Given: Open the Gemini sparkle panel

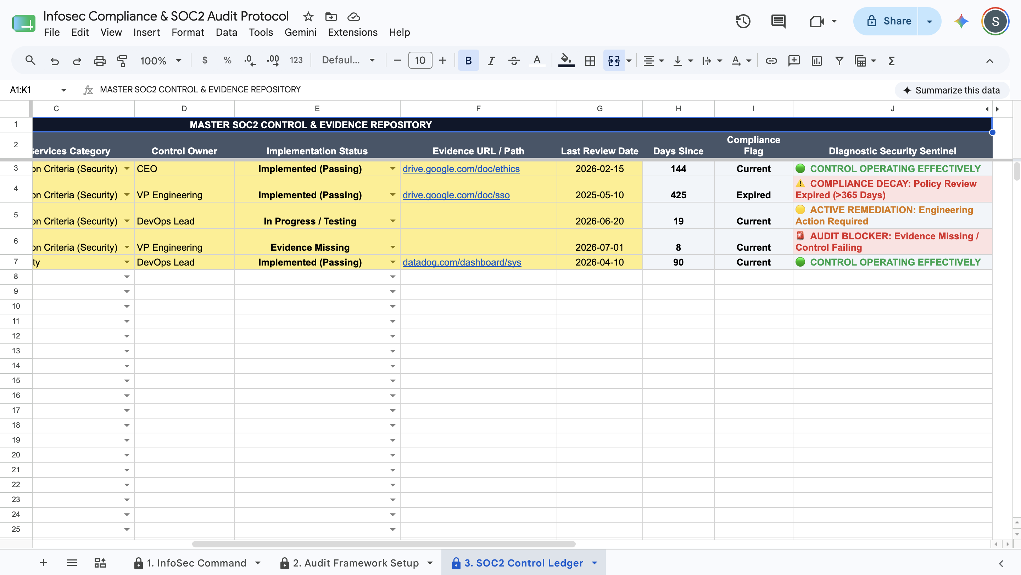Looking at the screenshot, I should (961, 21).
